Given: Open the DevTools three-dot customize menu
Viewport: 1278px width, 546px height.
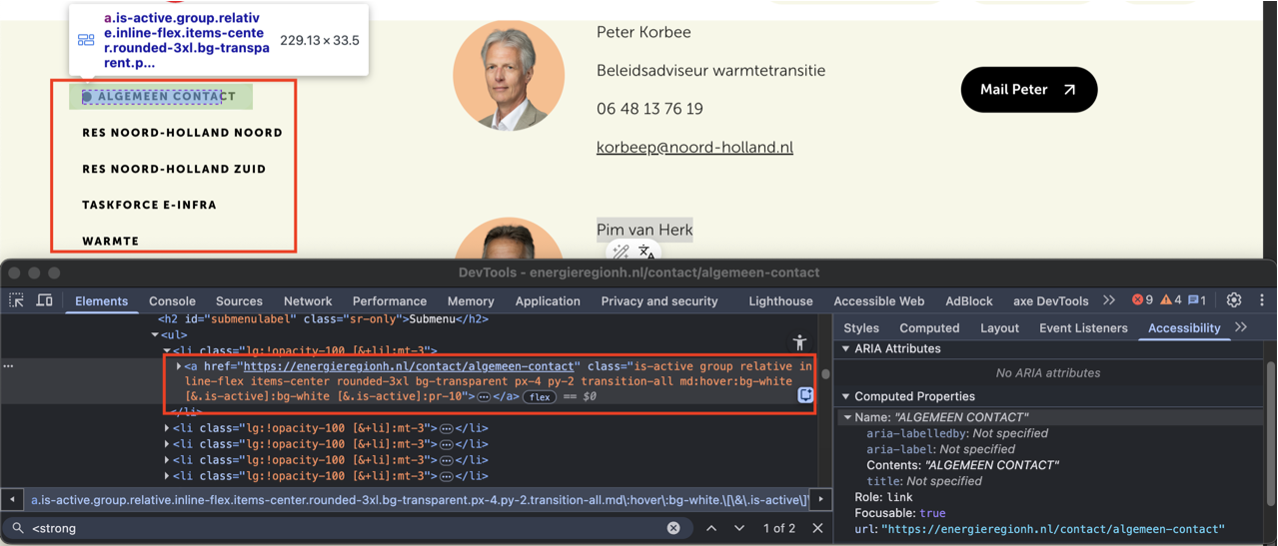Looking at the screenshot, I should click(1262, 300).
